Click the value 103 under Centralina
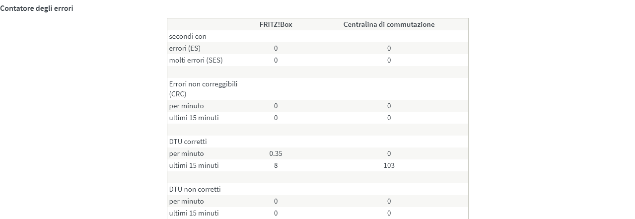 389,165
